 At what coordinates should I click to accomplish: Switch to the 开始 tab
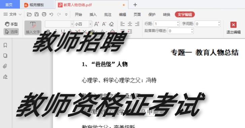click(x=78, y=14)
